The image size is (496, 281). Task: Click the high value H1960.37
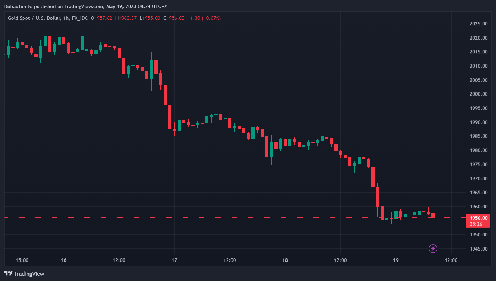(126, 18)
